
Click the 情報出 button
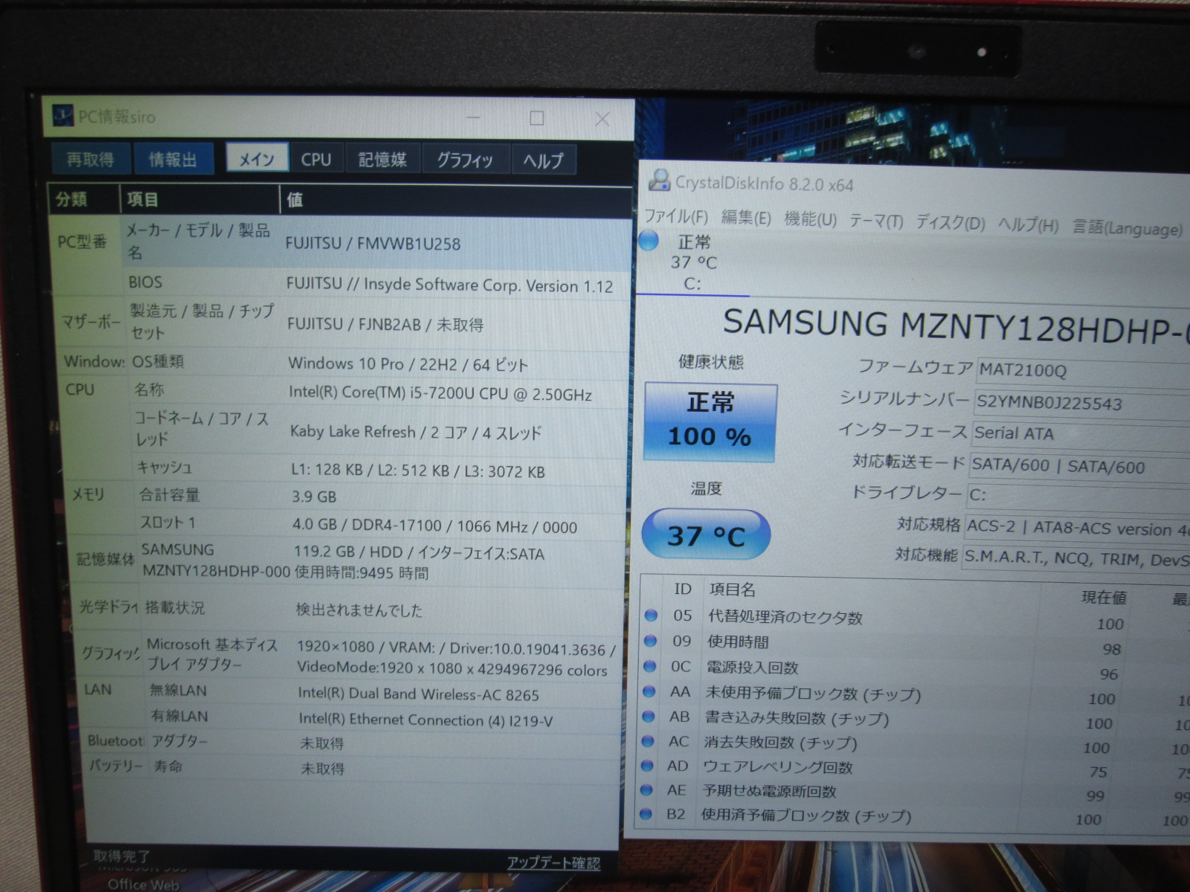[173, 158]
